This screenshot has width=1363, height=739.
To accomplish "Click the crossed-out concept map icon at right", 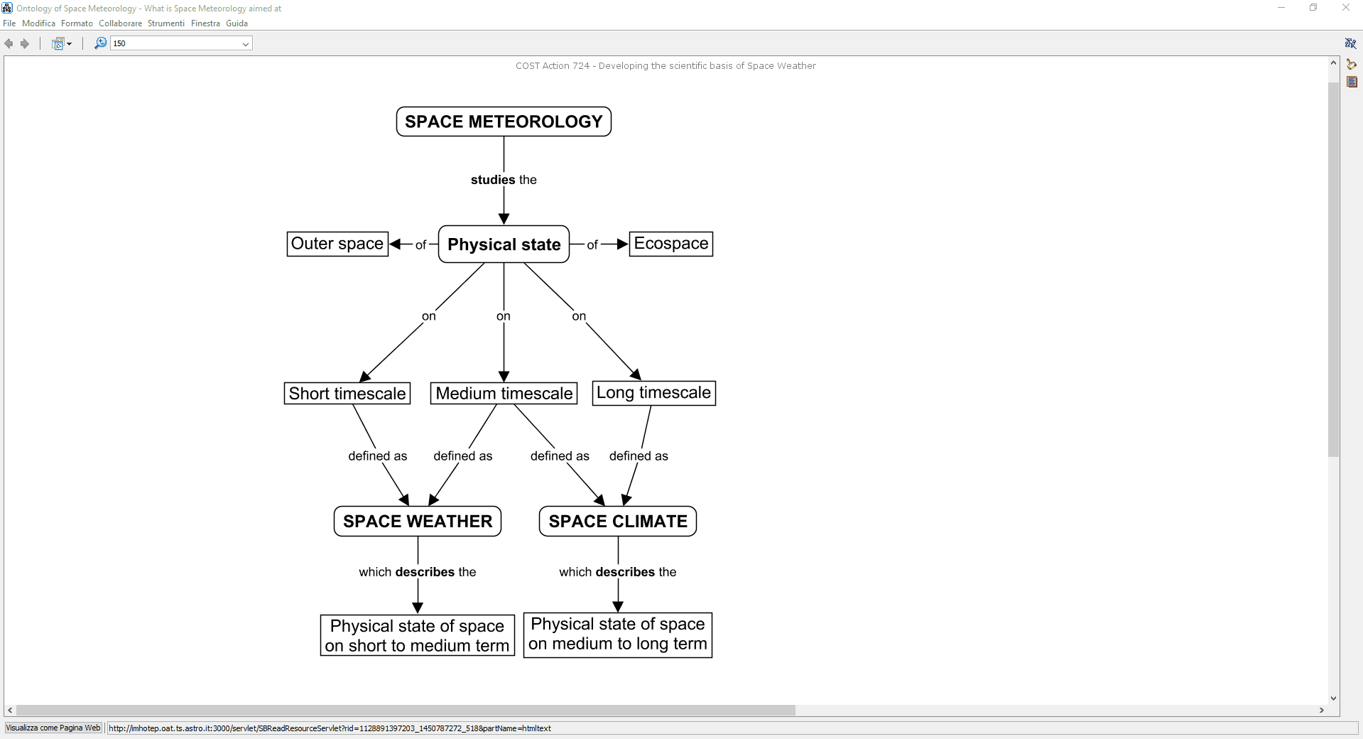I will pyautogui.click(x=1351, y=43).
